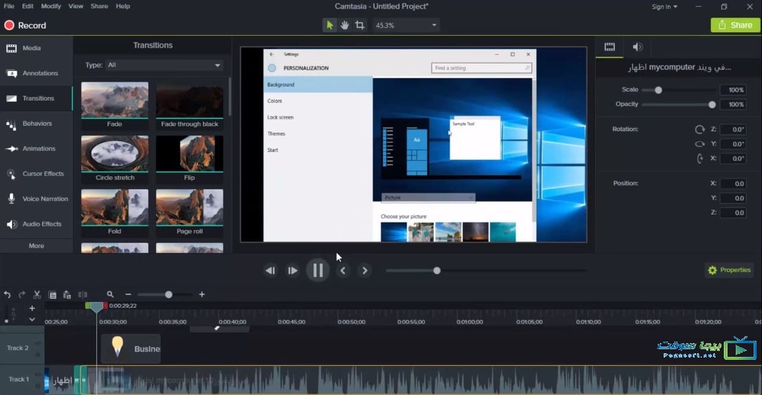Toggle the Properties panel button
762x395 pixels.
coord(729,270)
